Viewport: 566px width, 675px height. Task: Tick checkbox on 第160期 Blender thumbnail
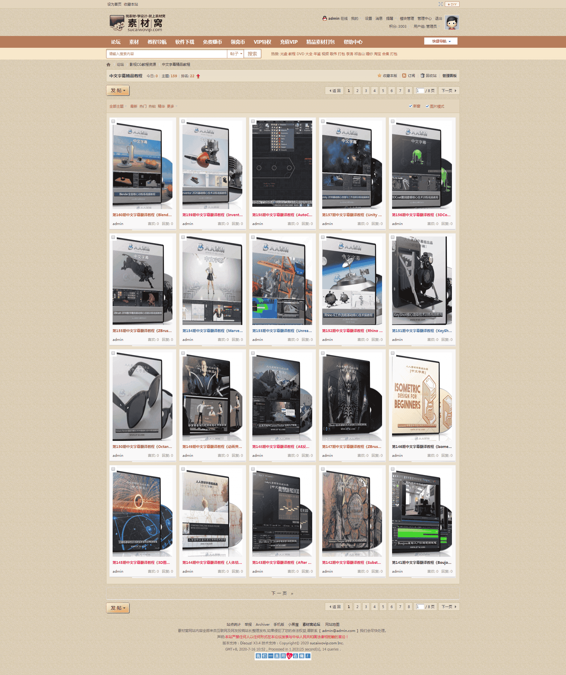pyautogui.click(x=113, y=121)
